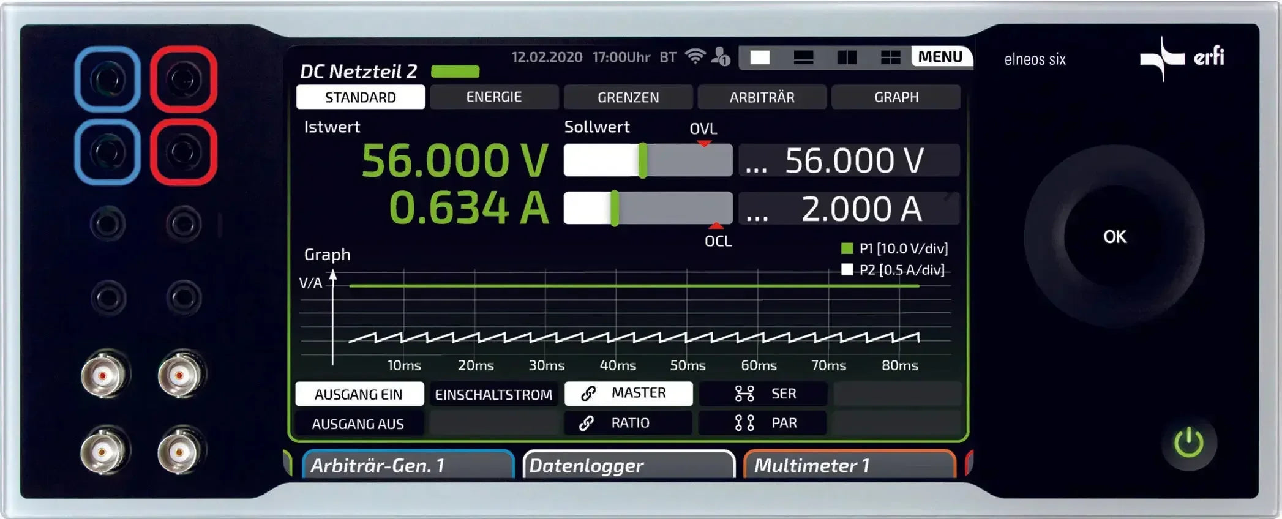Edit the 56.000 V setpoint field
This screenshot has height=519, width=1282.
(x=849, y=160)
